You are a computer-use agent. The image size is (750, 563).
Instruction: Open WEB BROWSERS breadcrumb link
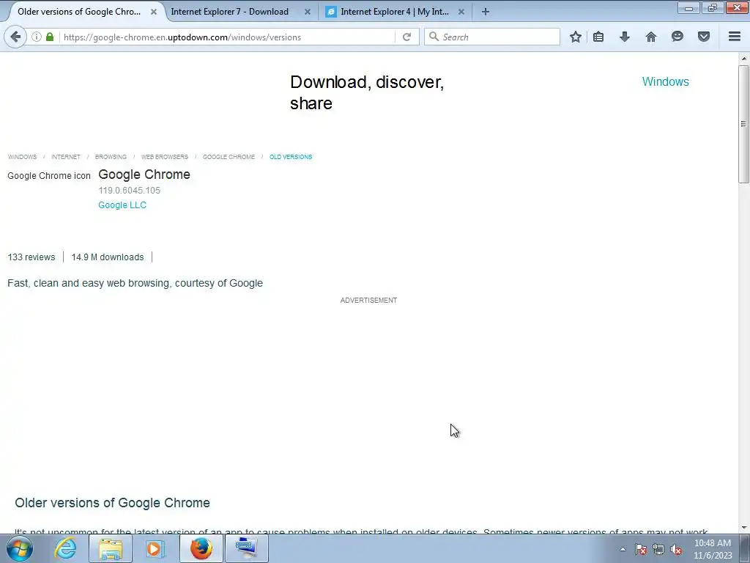click(165, 157)
